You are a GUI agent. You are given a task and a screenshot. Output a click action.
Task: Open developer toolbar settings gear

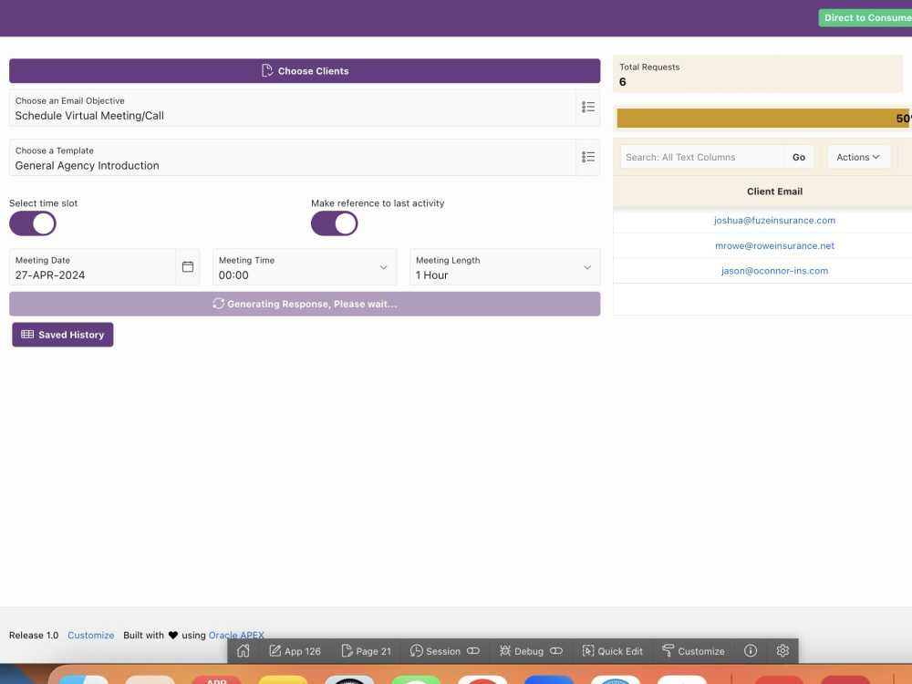tap(782, 651)
